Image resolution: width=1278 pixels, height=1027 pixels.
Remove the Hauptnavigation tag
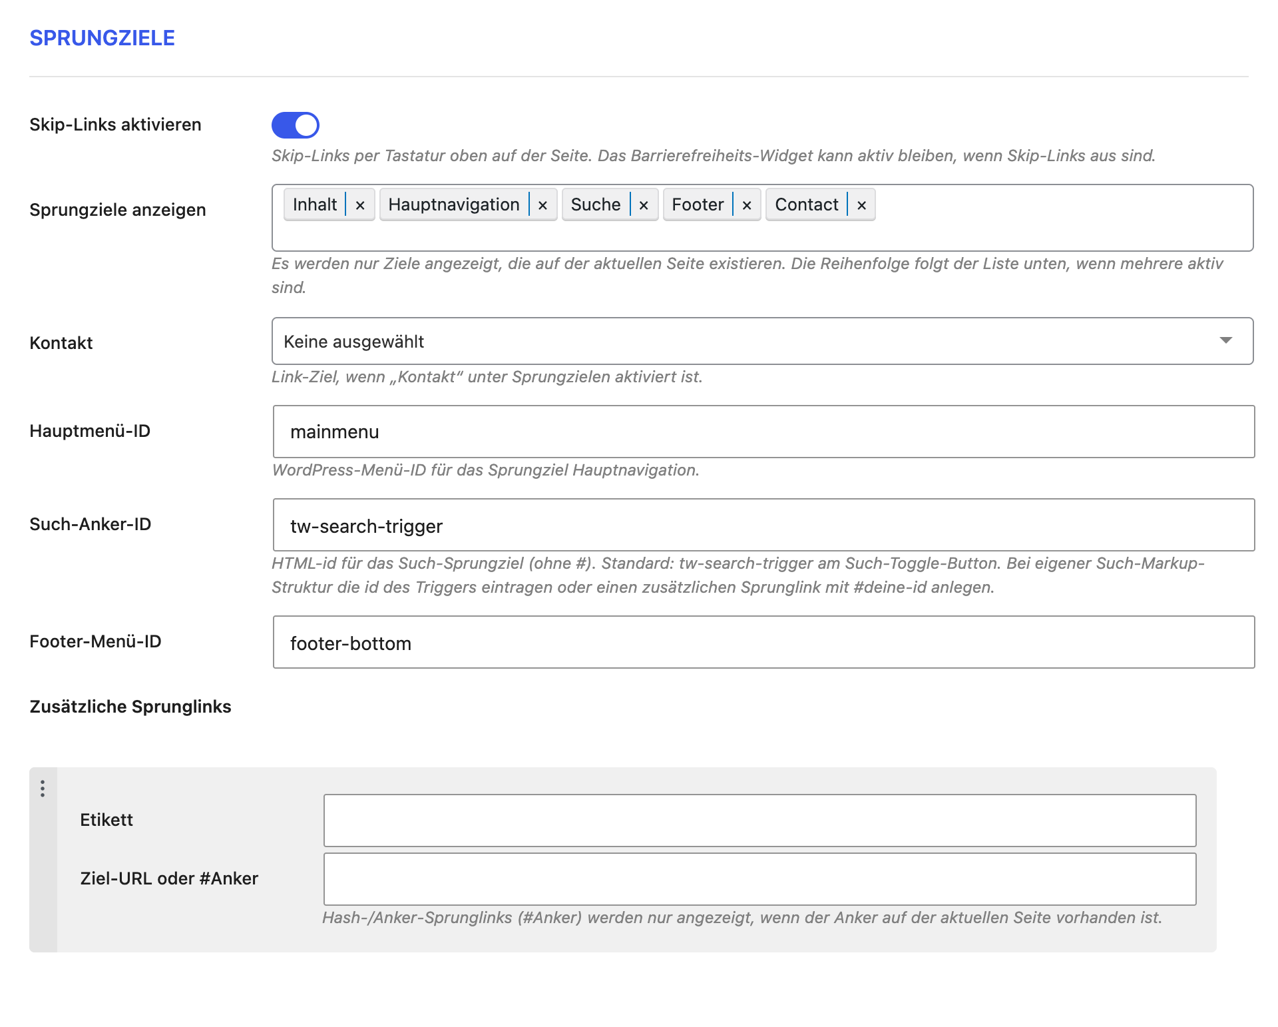pos(542,205)
